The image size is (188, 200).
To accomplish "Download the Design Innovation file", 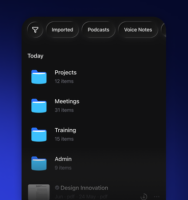I will pos(144,197).
